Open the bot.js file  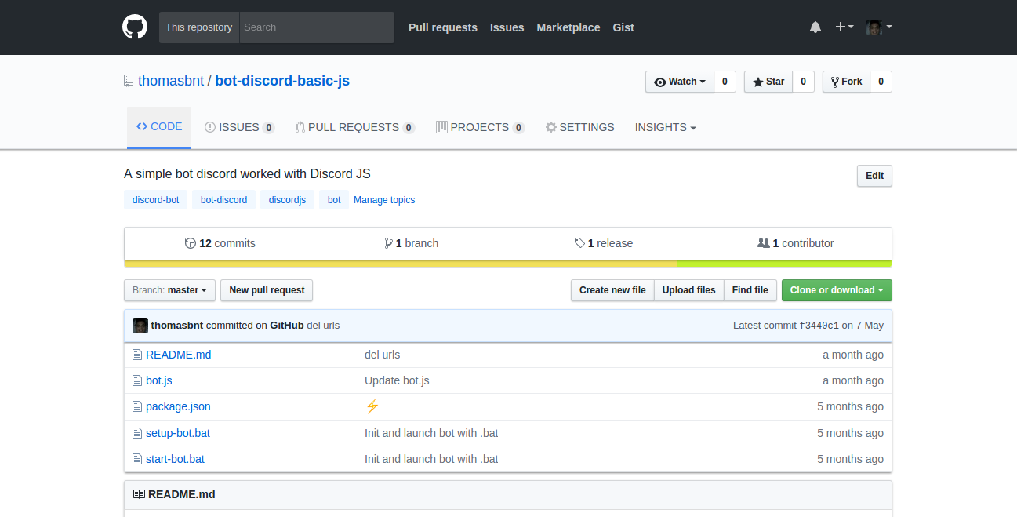point(159,380)
